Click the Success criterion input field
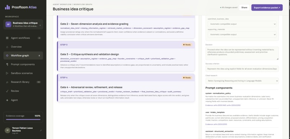290x139 pixels. (x=242, y=69)
